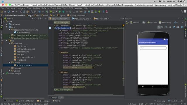187x105 pixels.
Task: Click the Debug app bug icon
Action: coord(63,12)
